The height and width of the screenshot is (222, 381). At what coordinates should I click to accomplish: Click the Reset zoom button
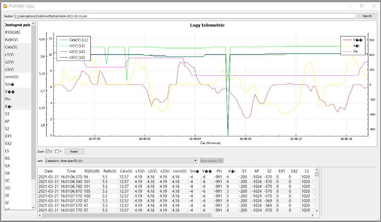click(74, 151)
